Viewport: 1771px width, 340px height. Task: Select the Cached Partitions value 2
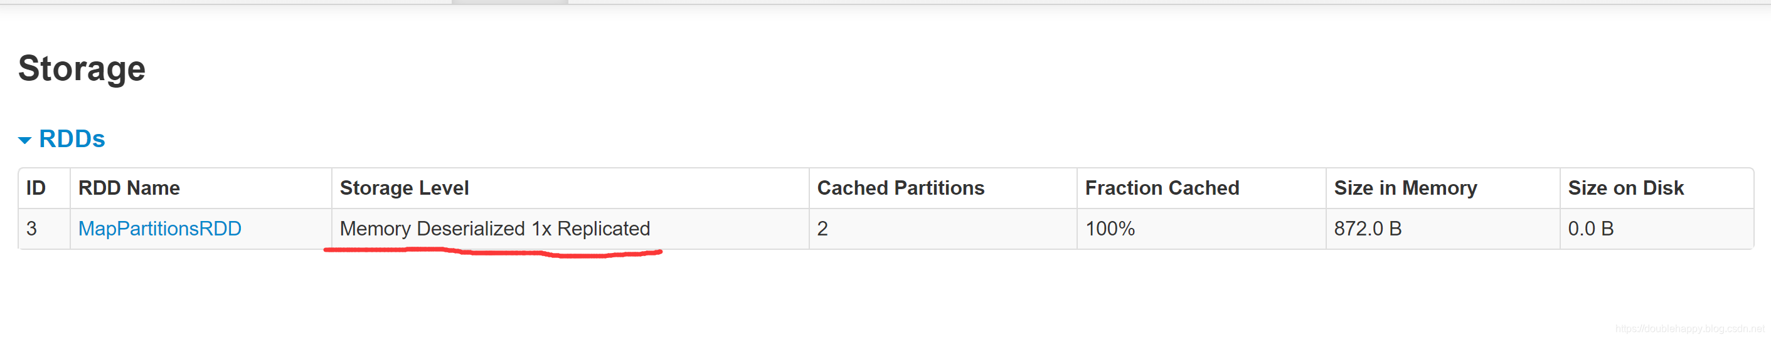coord(942,229)
